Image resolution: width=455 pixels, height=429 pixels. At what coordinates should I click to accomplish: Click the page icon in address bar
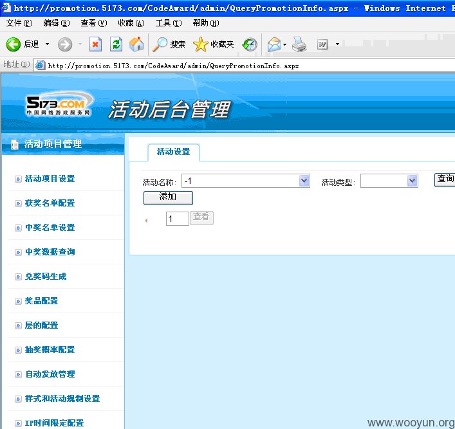[x=41, y=65]
